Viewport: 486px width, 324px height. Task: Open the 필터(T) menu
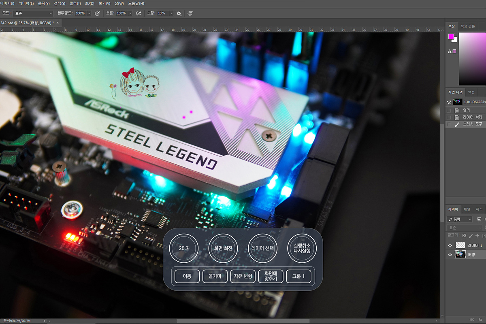point(75,3)
